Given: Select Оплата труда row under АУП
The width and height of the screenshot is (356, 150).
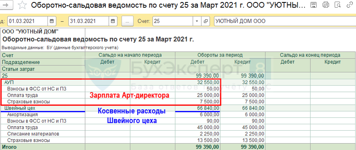Looking at the screenshot, I should tap(178, 95).
